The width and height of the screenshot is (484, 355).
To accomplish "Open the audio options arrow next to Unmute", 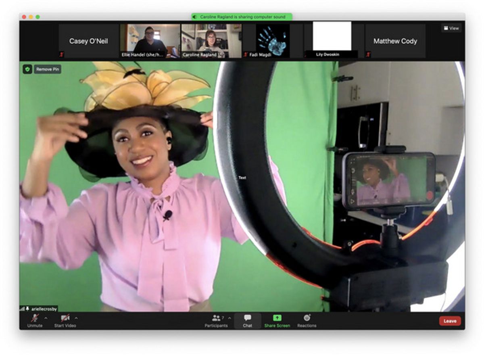I will [46, 317].
